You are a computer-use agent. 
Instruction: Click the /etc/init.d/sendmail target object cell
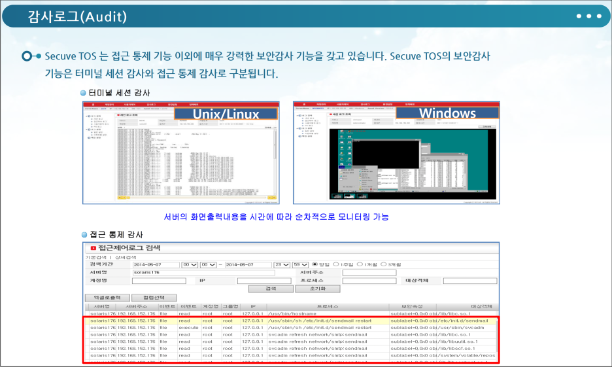466,321
